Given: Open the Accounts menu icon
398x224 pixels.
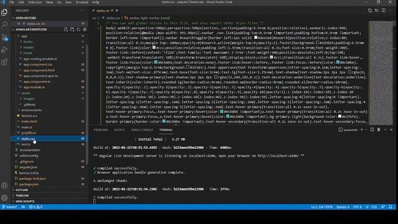Looking at the screenshot, I should (4, 185).
